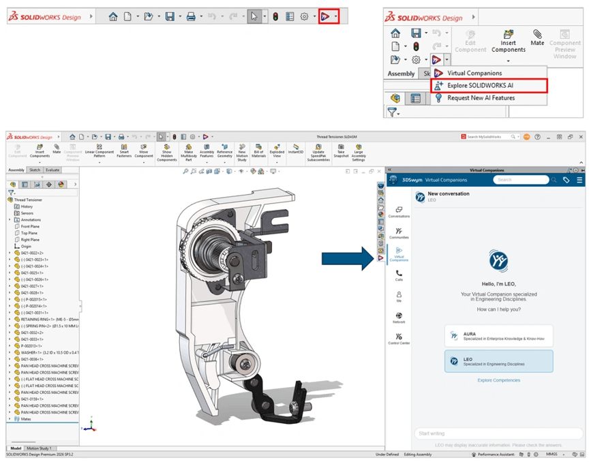The image size is (591, 462).
Task: Click Show Hidden Components in ribbon
Action: point(166,153)
